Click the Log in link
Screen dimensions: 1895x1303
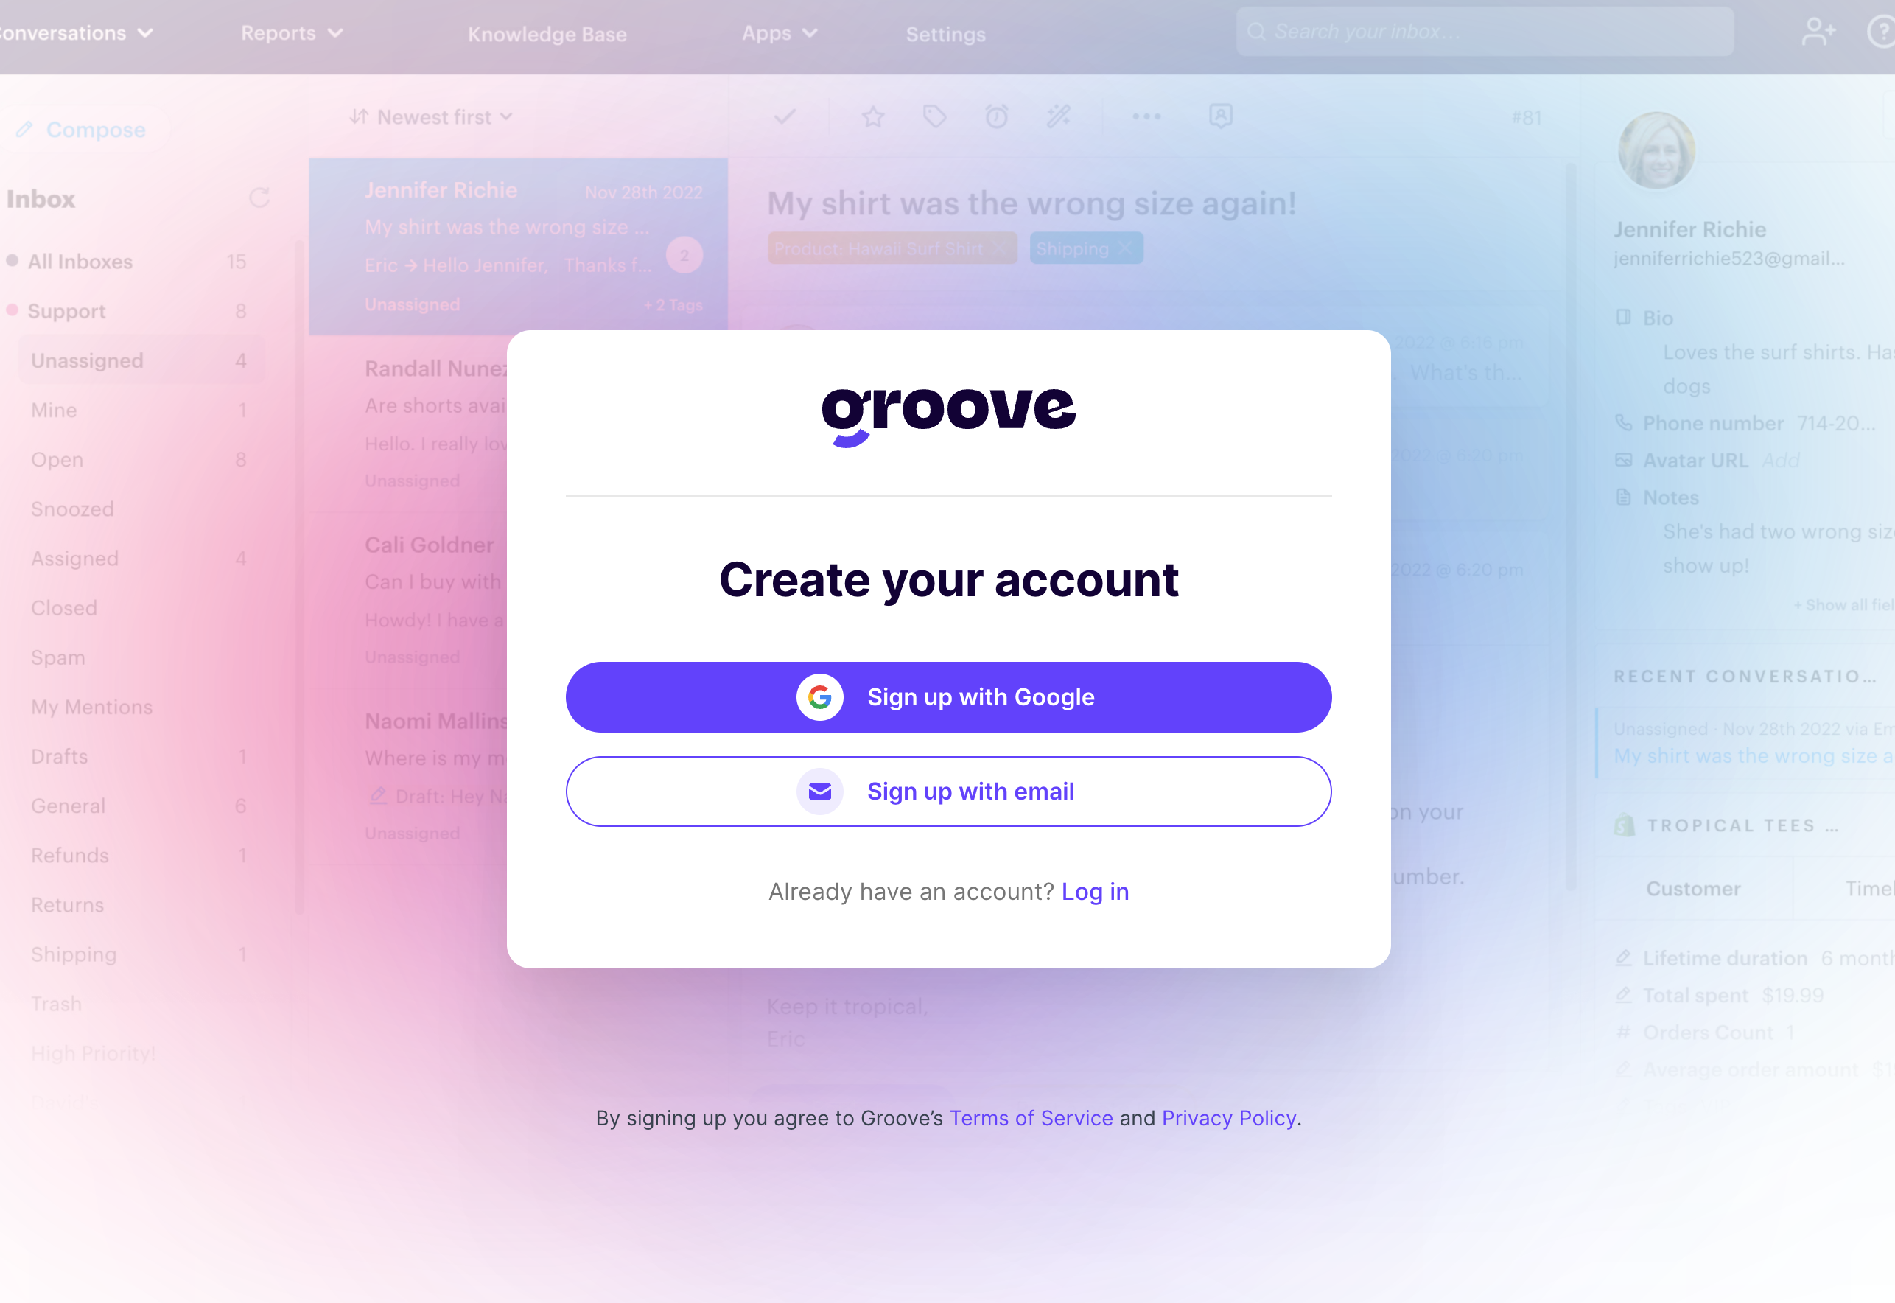[1096, 890]
